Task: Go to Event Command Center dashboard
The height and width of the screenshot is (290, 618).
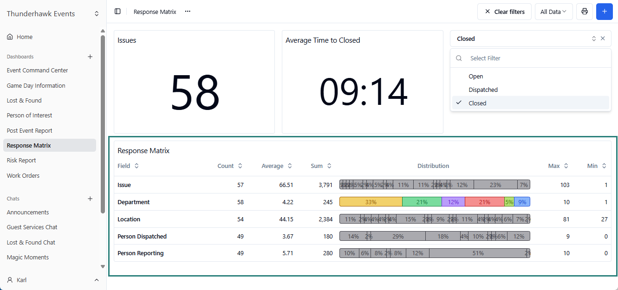Action: (37, 71)
